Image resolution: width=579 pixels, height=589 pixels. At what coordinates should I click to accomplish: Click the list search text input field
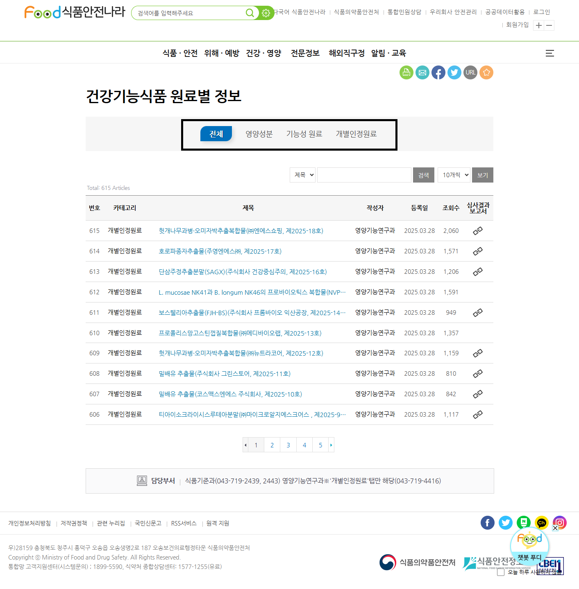(x=364, y=175)
